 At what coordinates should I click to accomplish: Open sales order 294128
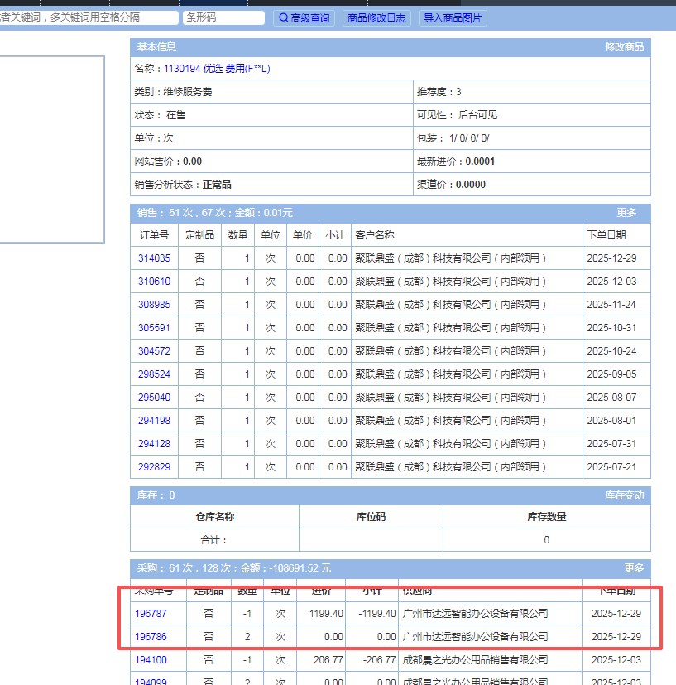click(x=154, y=444)
